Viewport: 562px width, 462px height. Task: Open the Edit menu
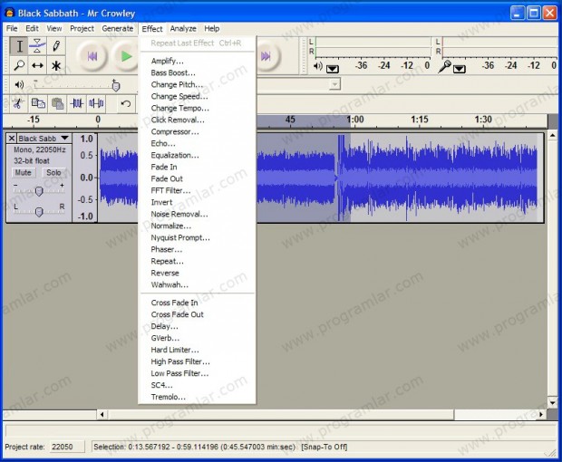32,29
